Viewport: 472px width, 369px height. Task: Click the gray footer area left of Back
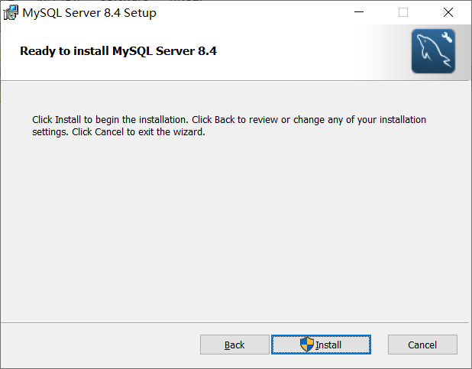(x=99, y=345)
